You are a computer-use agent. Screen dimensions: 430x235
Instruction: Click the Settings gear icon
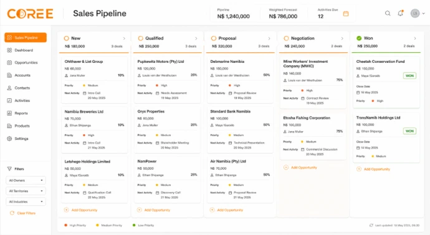click(x=9, y=139)
